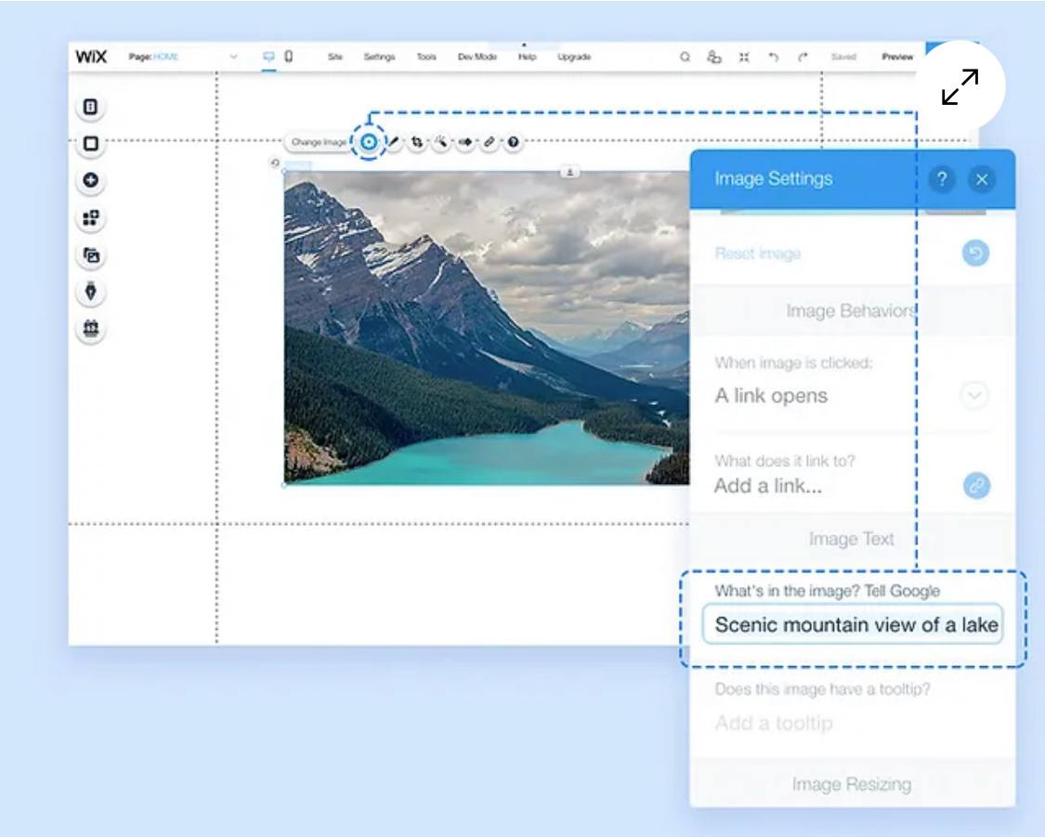
Task: Click the Image Resizing section header
Action: [853, 784]
